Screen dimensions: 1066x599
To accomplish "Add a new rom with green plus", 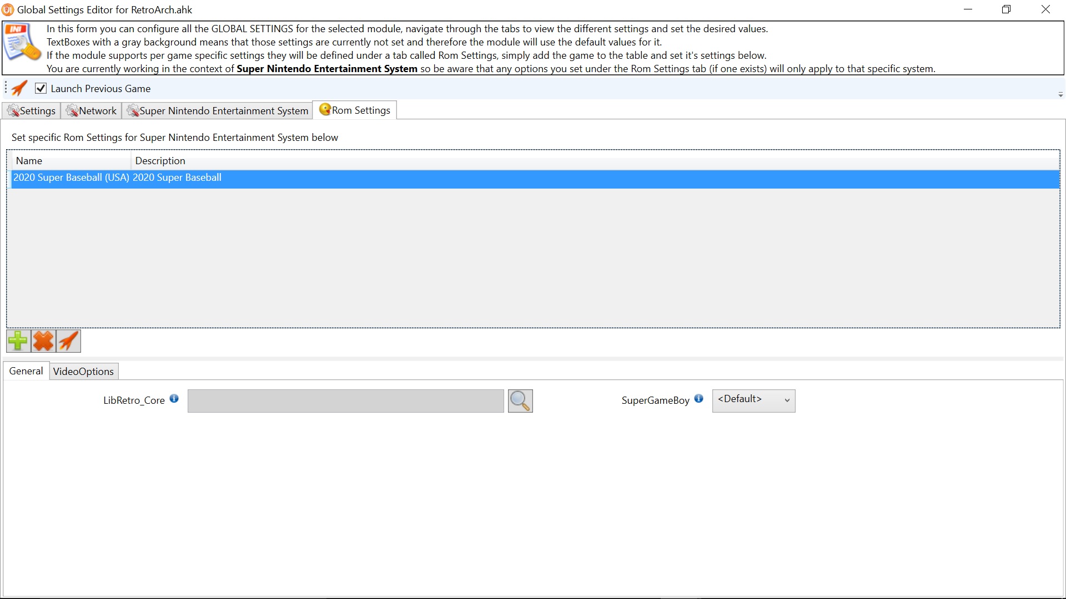I will 18,341.
